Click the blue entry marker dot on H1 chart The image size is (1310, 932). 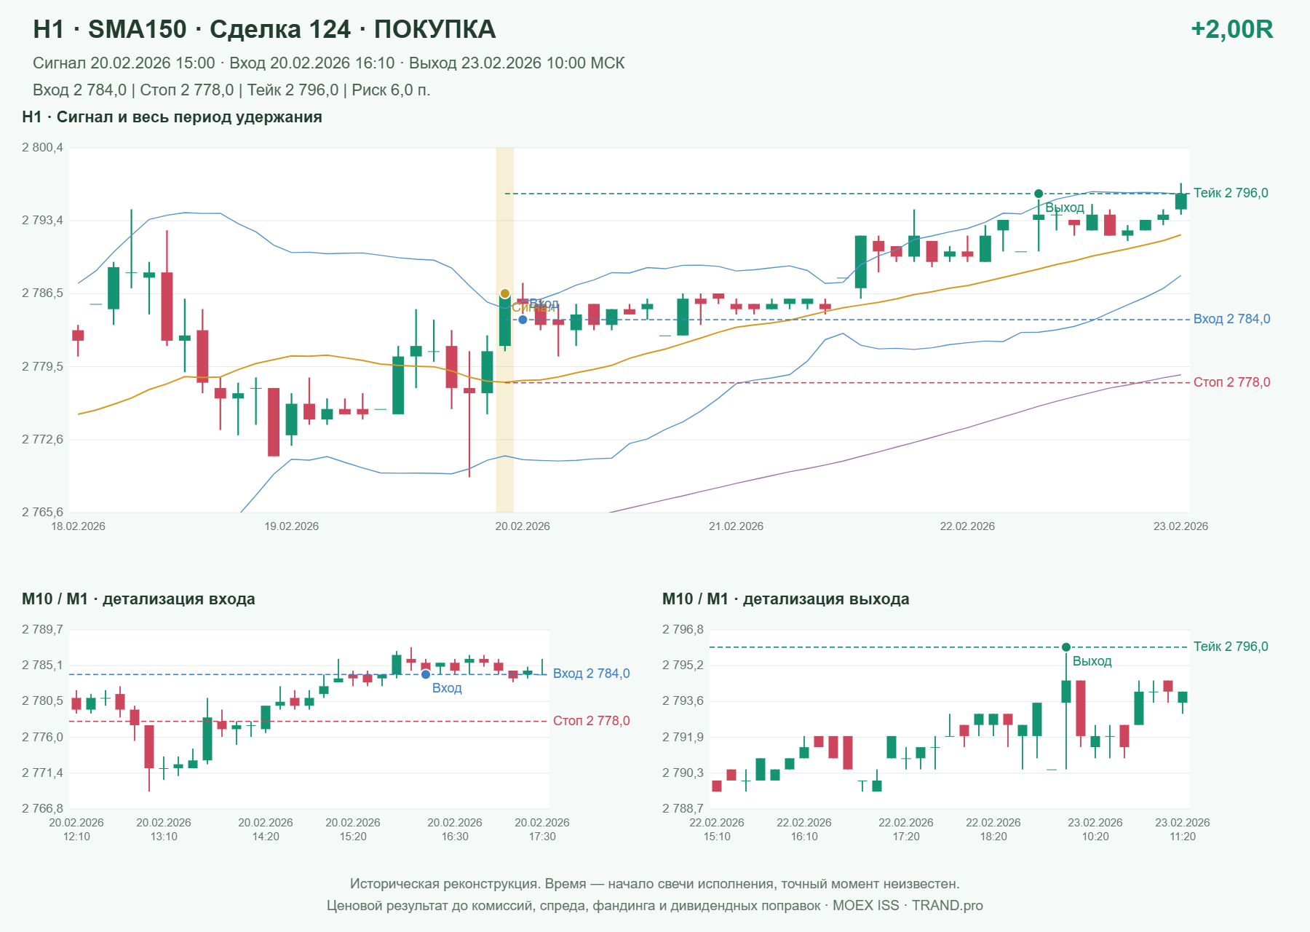523,320
